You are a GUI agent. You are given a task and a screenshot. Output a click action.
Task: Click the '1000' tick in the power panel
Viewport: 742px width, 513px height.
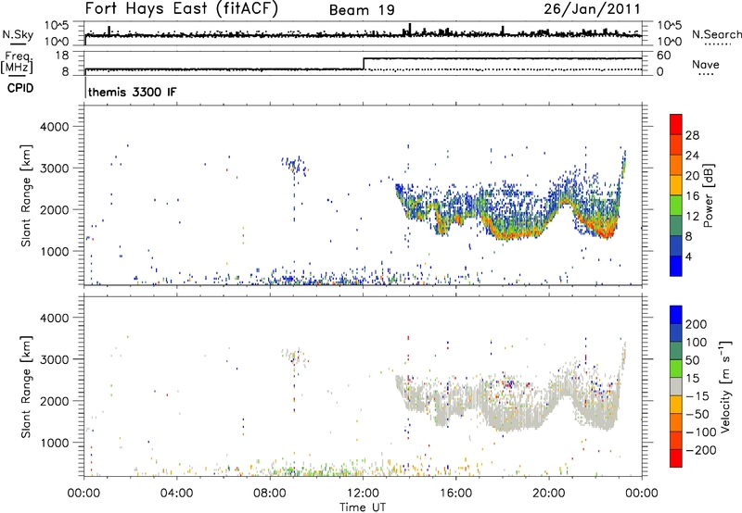pyautogui.click(x=54, y=251)
